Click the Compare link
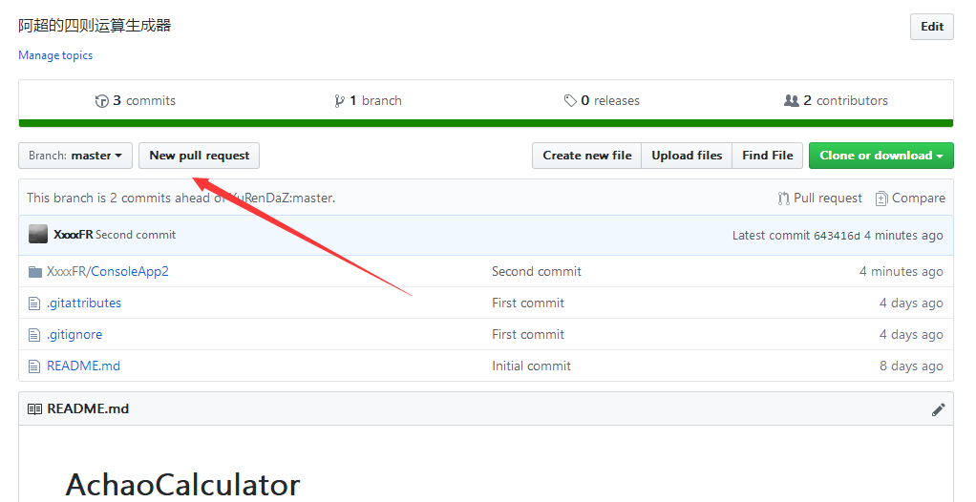This screenshot has width=976, height=502. (910, 199)
